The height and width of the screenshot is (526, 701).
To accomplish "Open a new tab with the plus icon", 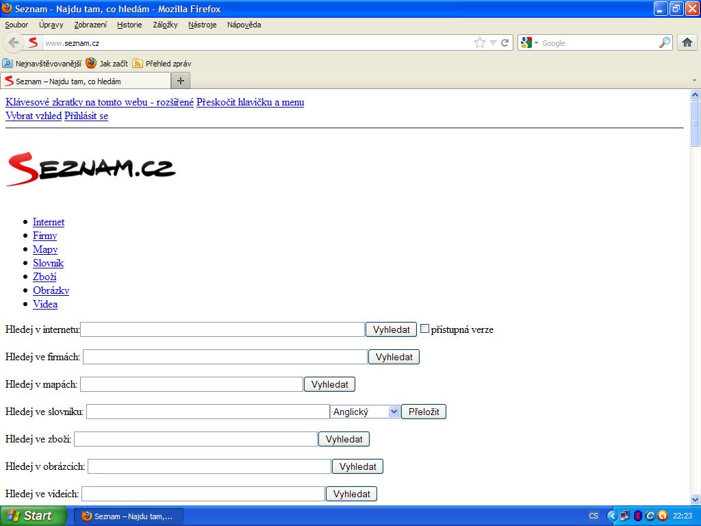I will 181,81.
